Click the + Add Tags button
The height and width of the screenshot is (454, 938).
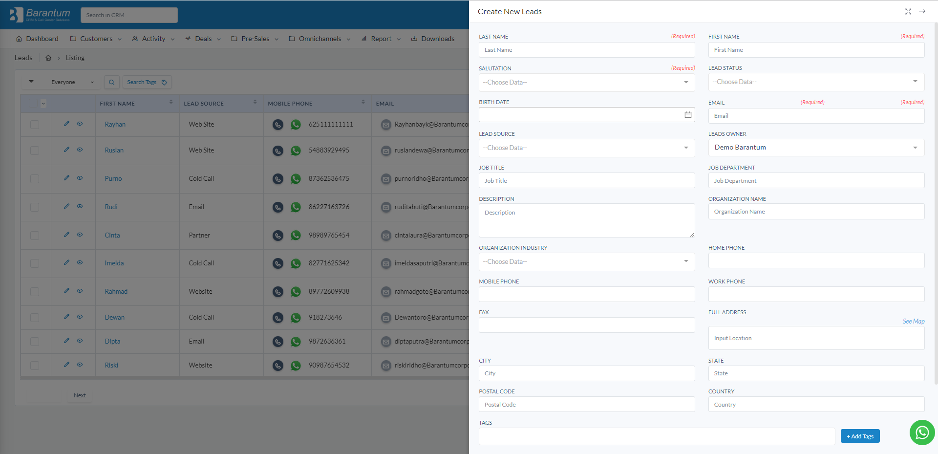(x=860, y=436)
